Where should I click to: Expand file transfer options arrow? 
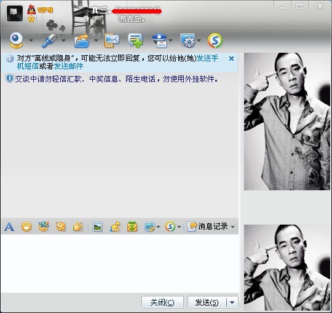point(96,41)
